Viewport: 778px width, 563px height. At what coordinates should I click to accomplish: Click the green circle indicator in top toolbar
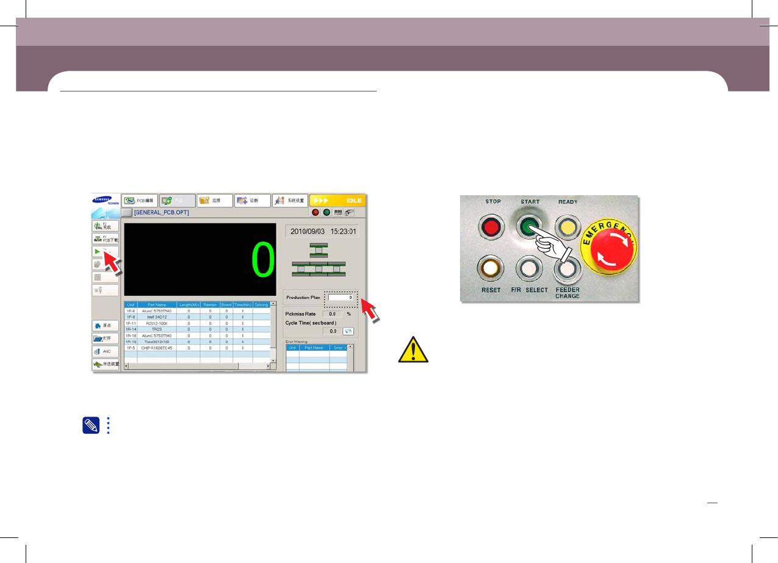326,212
